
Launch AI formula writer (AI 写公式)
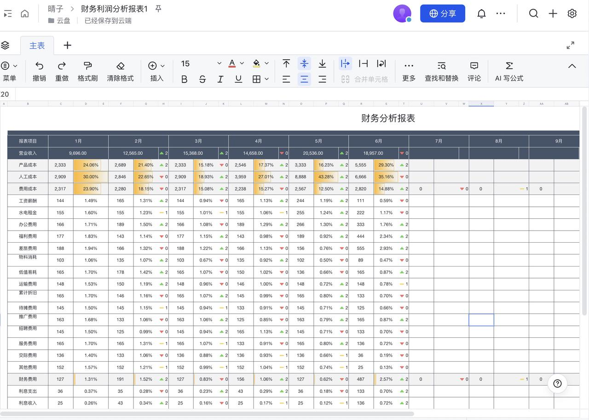(x=509, y=66)
